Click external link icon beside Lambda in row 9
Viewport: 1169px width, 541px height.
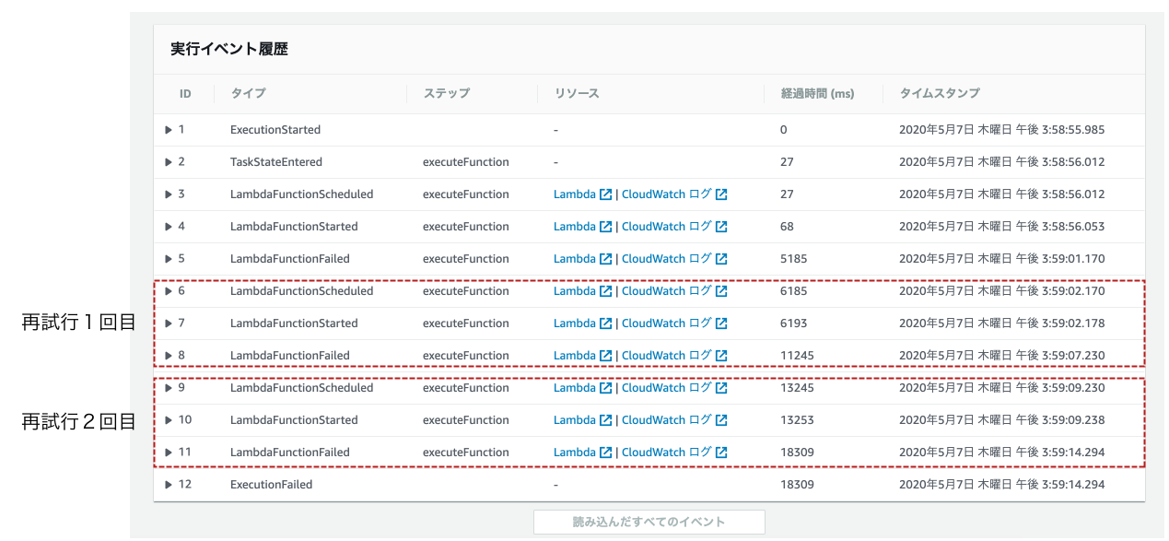tap(605, 388)
